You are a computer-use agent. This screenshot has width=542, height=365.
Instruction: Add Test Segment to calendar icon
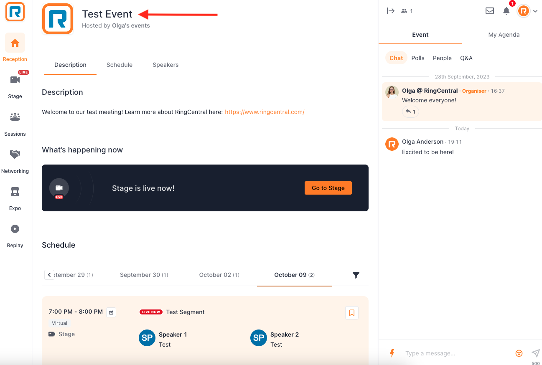pyautogui.click(x=111, y=312)
